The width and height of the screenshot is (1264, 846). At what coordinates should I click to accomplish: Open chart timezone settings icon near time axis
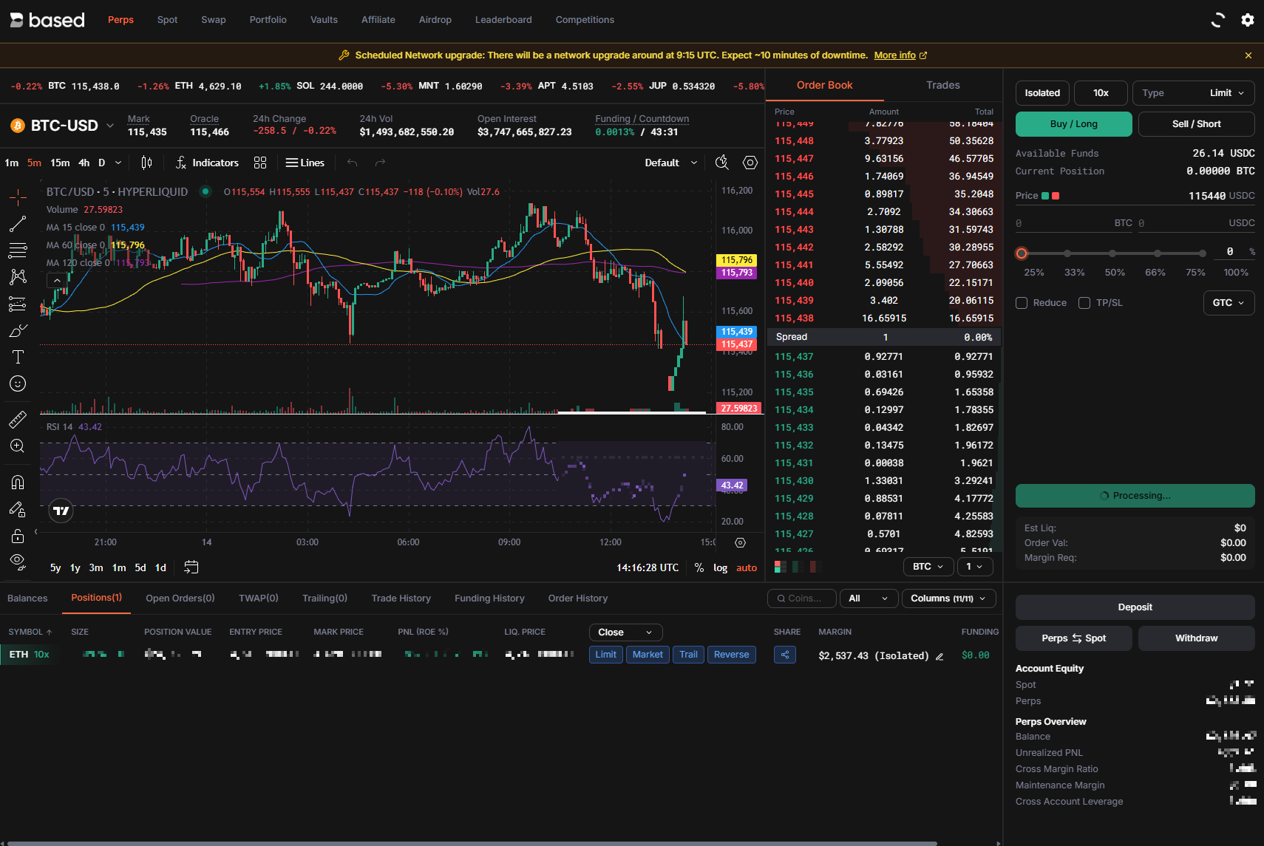(x=740, y=543)
